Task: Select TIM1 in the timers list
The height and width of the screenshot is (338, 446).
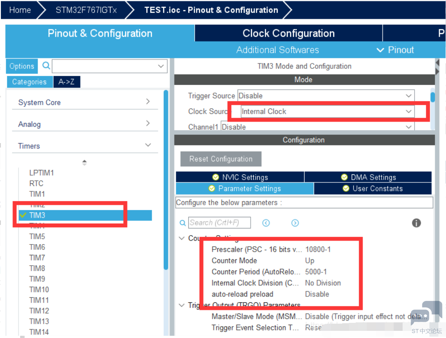Action: (37, 194)
